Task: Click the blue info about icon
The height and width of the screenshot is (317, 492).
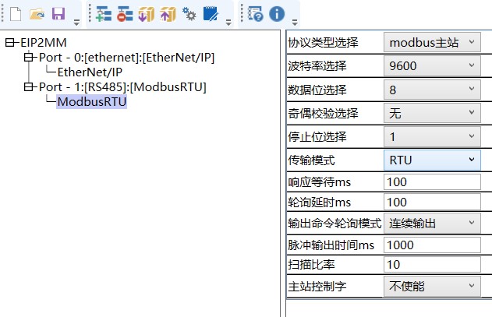Action: point(276,14)
